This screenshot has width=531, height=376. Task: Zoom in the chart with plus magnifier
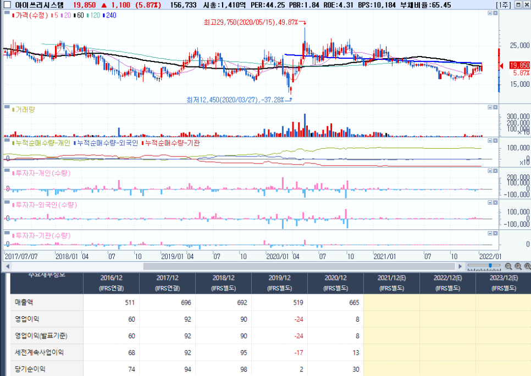click(518, 266)
